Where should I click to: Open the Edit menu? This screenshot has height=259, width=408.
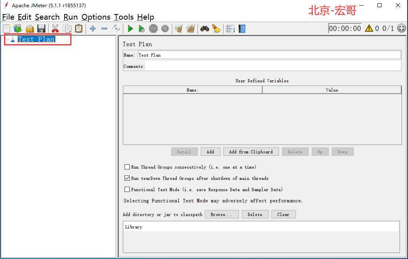coord(24,17)
